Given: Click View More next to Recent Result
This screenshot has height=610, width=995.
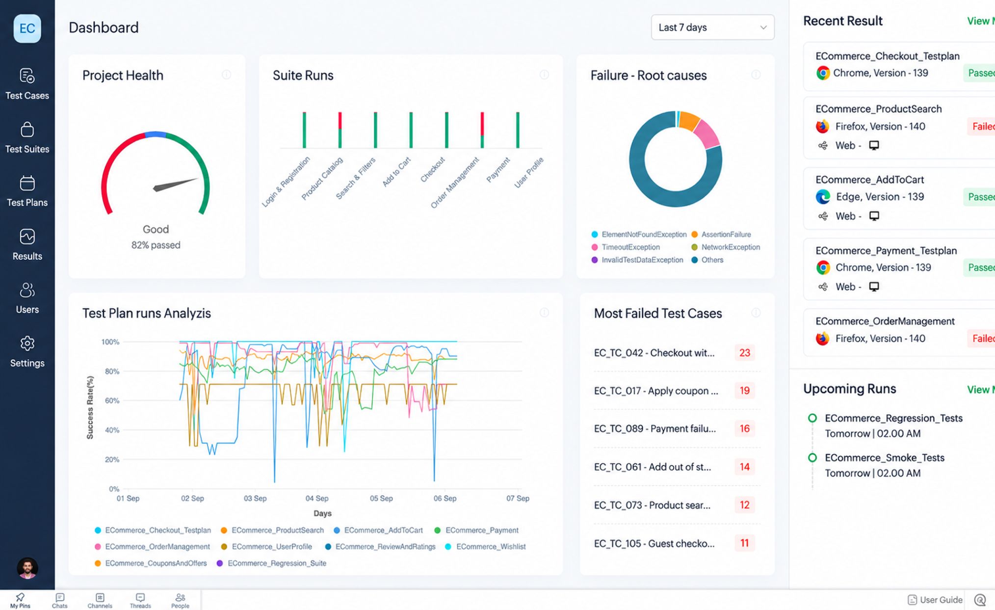Looking at the screenshot, I should click(980, 21).
